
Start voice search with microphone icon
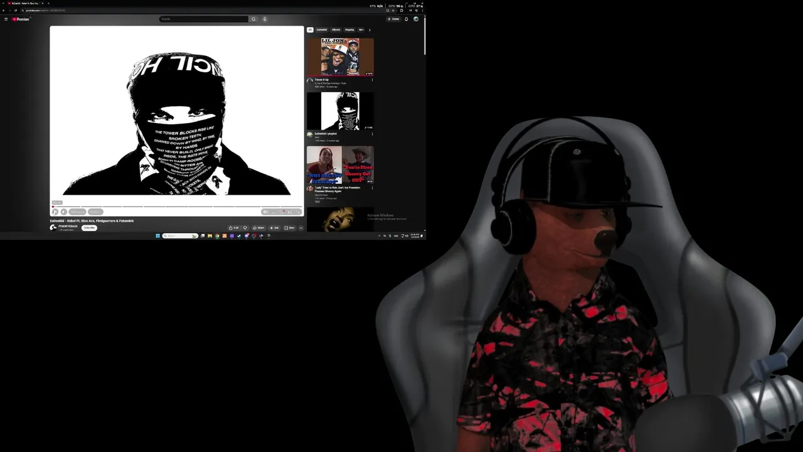pos(264,19)
